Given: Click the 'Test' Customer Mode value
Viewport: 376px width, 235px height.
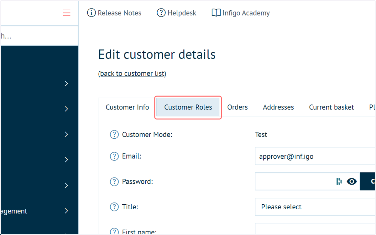Looking at the screenshot, I should (261, 135).
